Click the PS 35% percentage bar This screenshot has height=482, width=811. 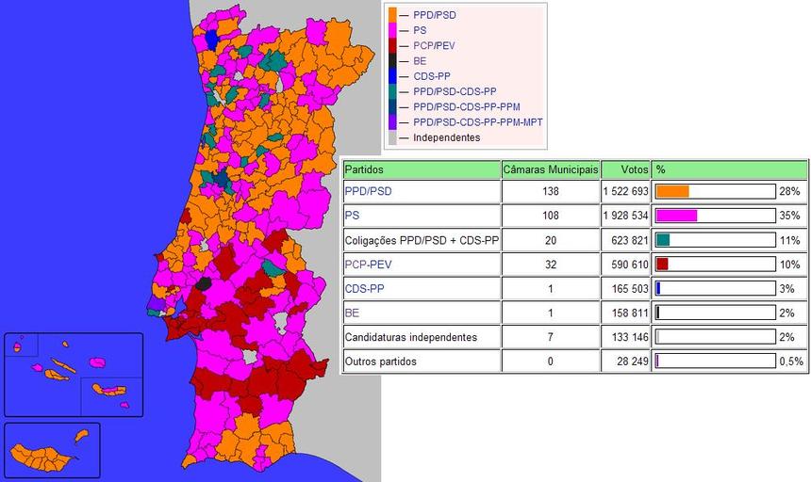coord(714,216)
